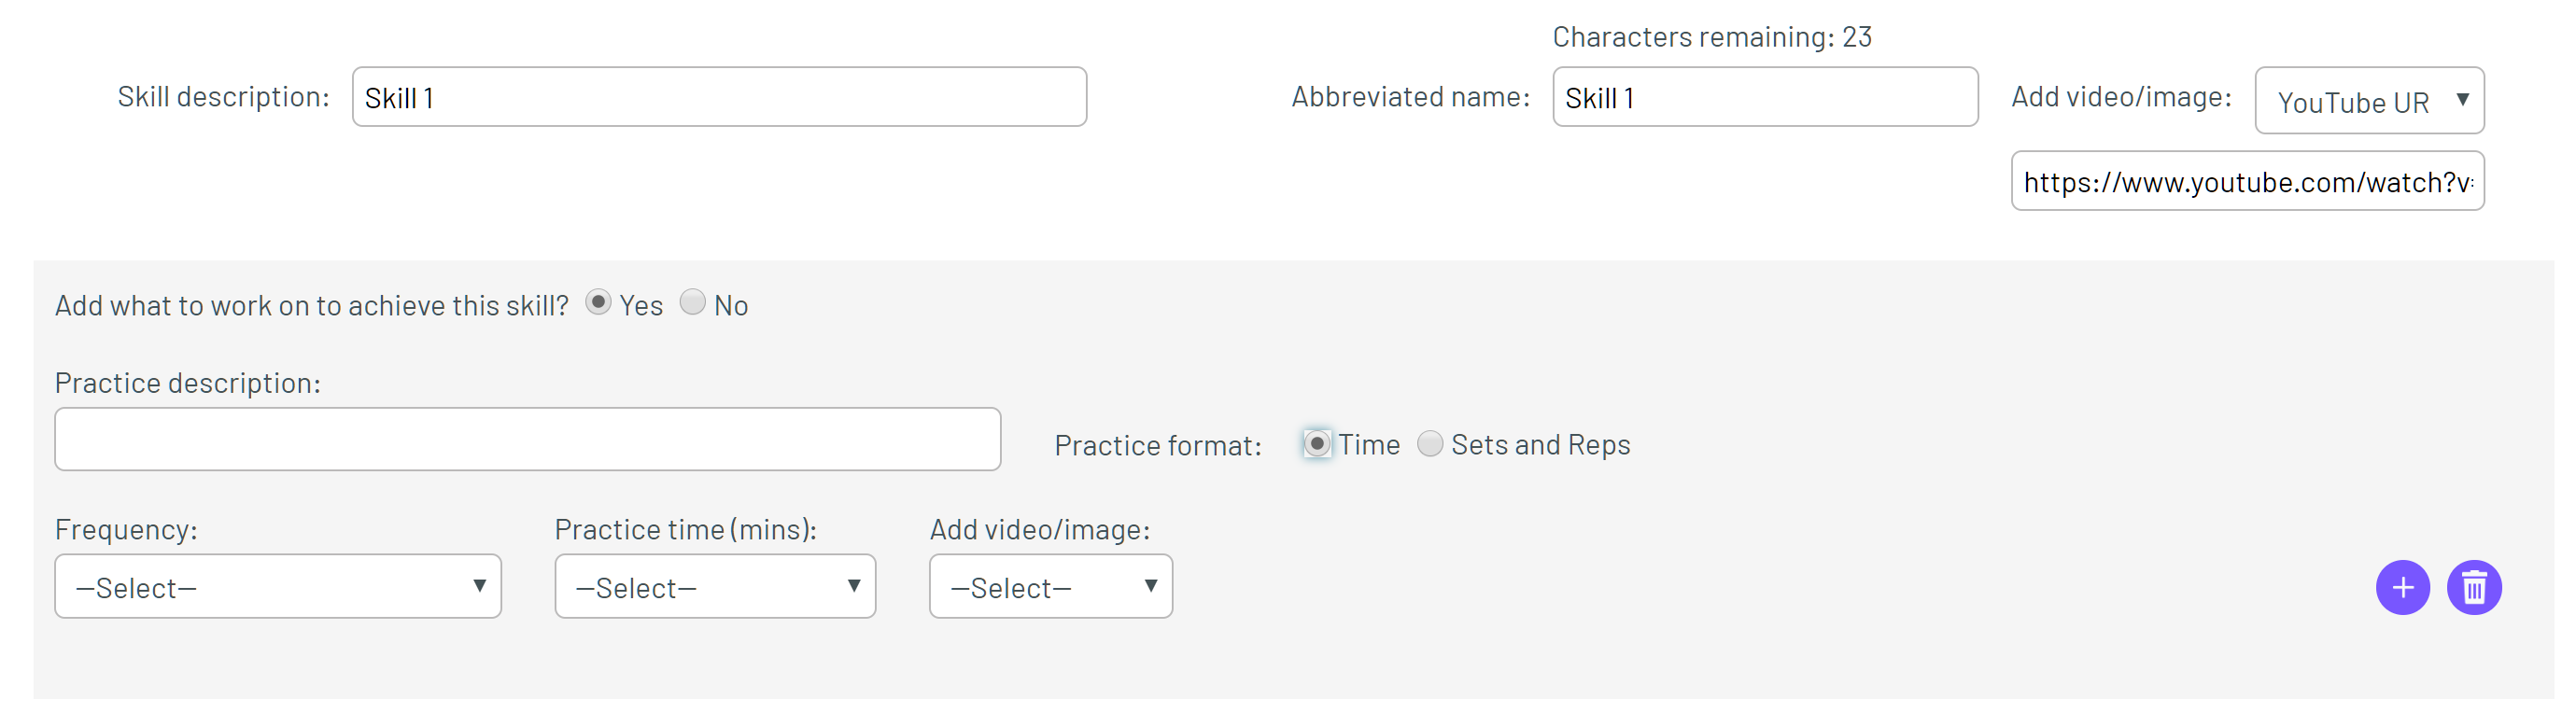Click the Yes label next to radio

[641, 305]
